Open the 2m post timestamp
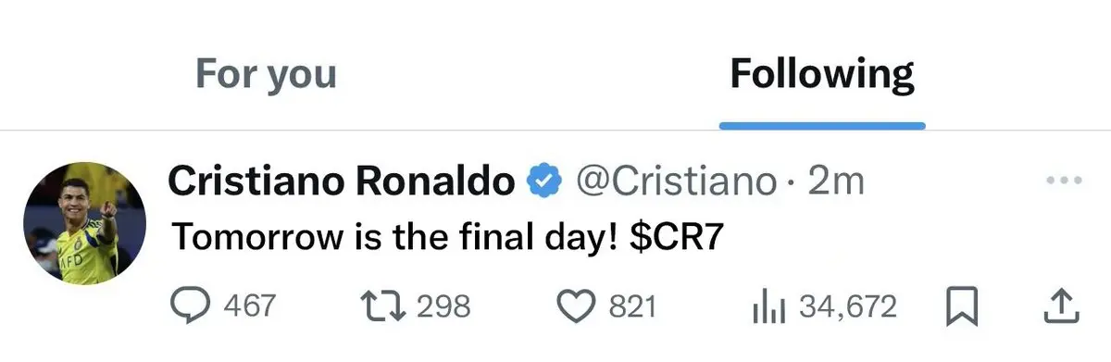 (837, 181)
